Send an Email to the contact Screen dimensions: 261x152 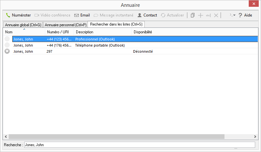click(x=82, y=15)
